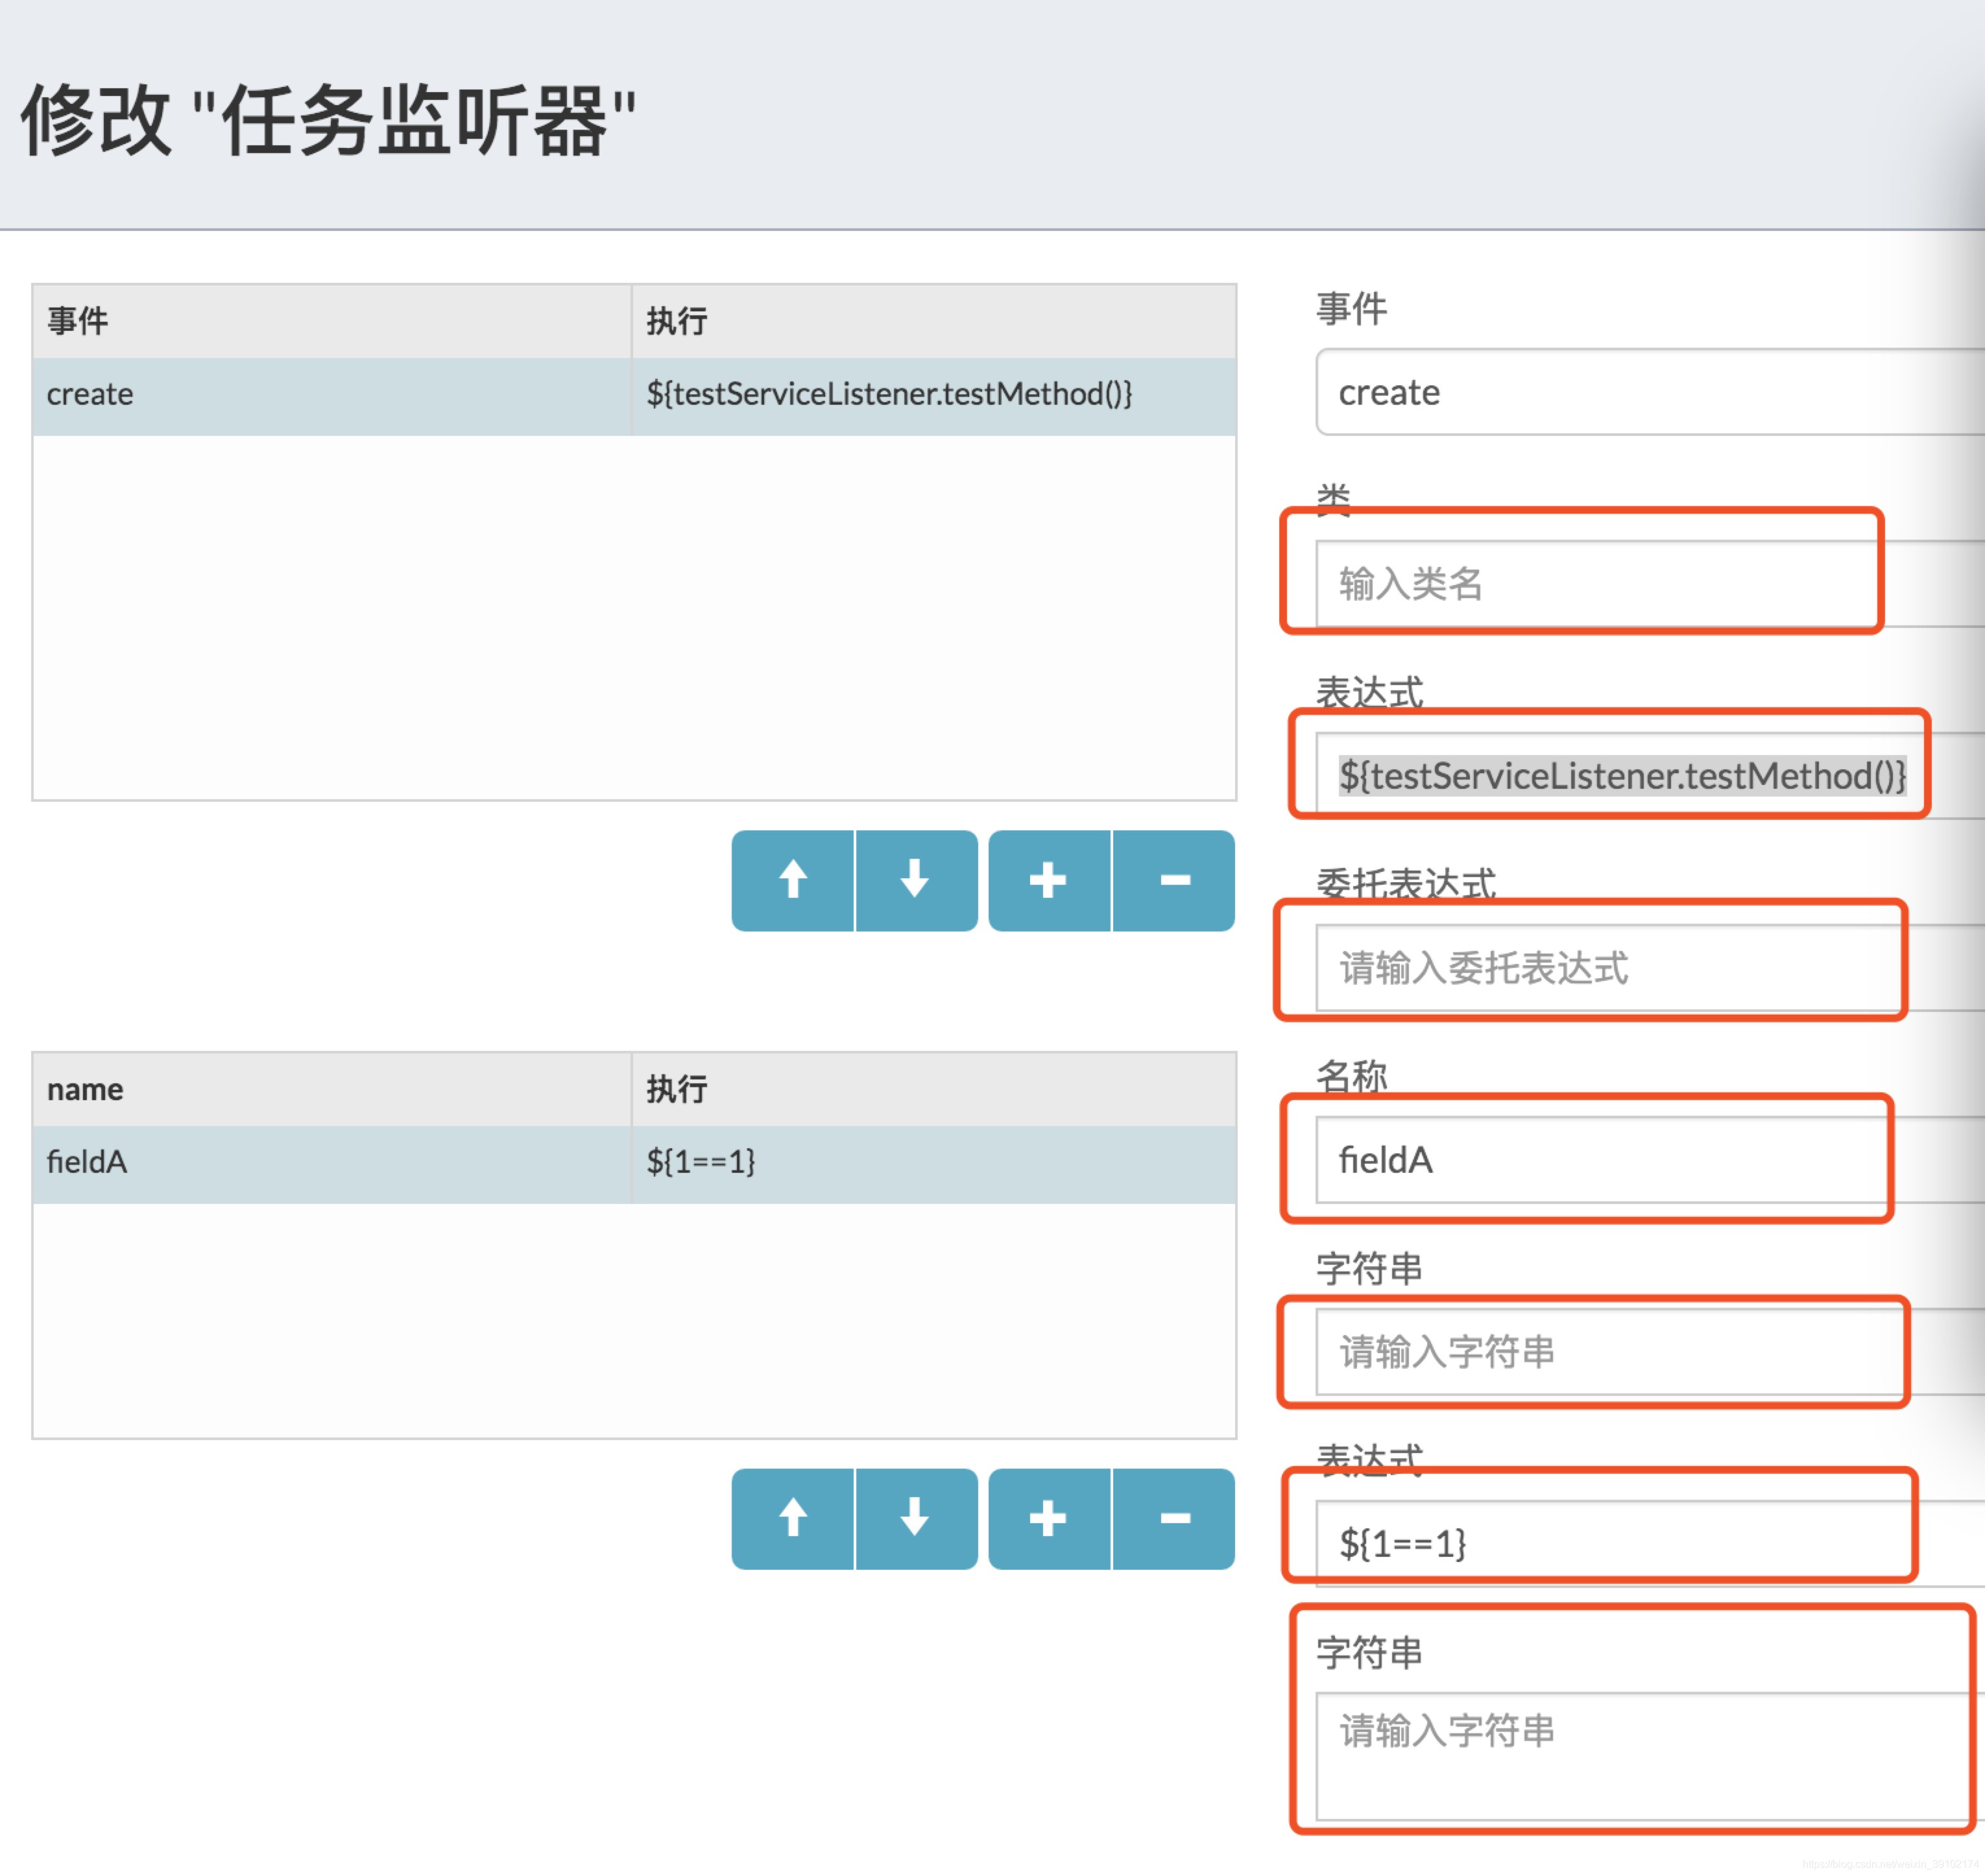The image size is (1985, 1876).
Task: Click the single-line string value input
Action: [x=1600, y=1352]
